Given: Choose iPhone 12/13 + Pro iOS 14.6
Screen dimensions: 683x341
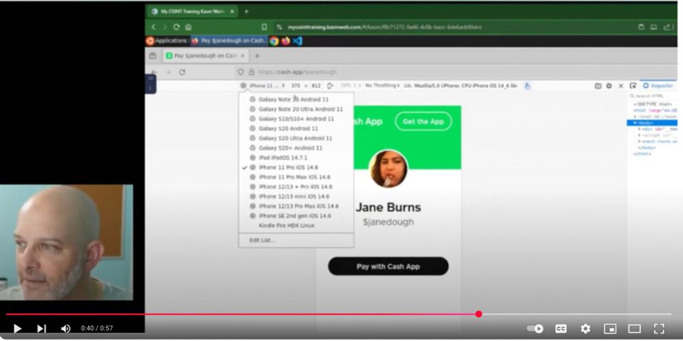Looking at the screenshot, I should (x=296, y=187).
